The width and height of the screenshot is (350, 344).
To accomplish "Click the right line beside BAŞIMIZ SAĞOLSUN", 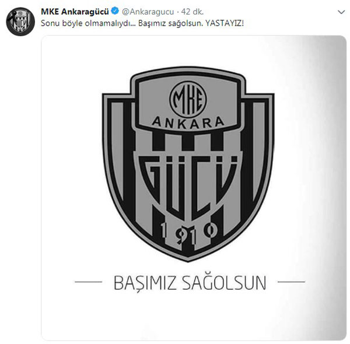I will pos(291,282).
